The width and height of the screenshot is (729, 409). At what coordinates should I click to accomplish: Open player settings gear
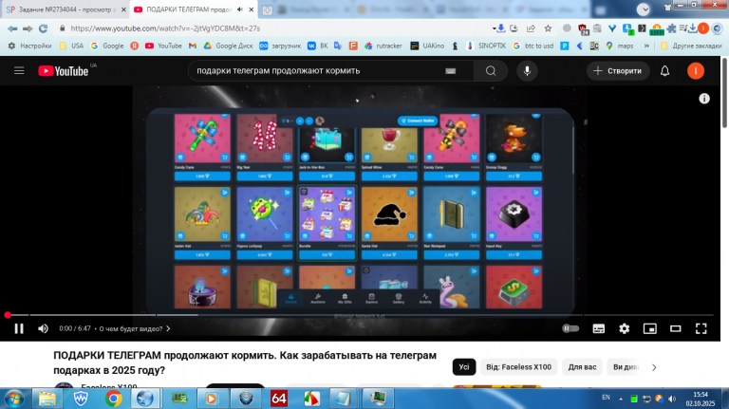(x=624, y=328)
